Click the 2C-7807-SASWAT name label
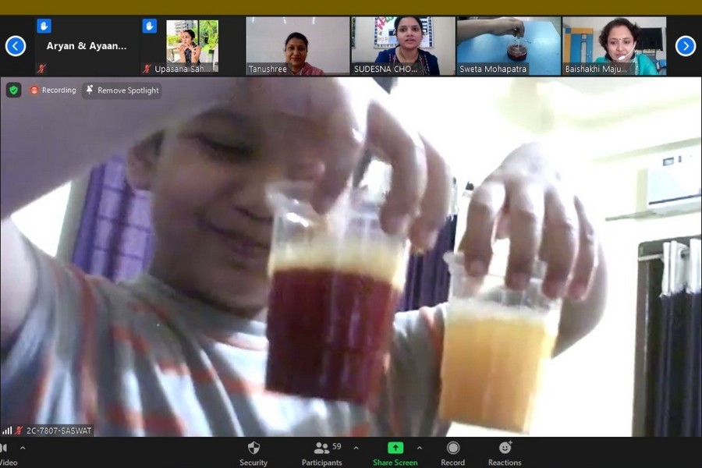702x468 pixels. (54, 431)
